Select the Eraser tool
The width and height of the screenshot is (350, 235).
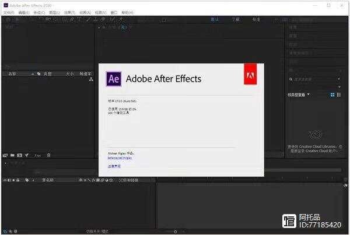(x=103, y=20)
